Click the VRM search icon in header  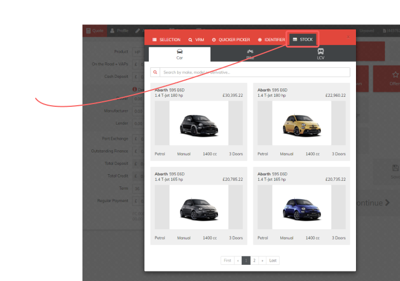[191, 40]
